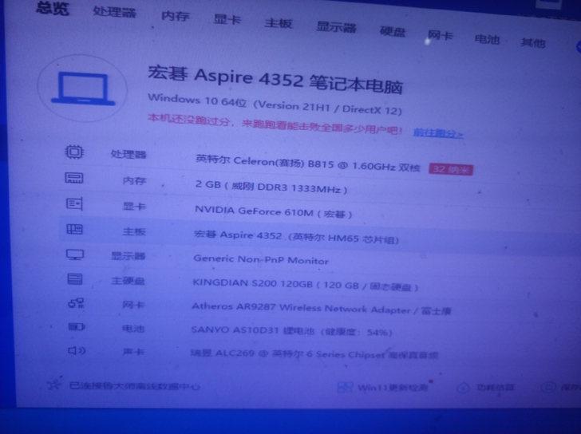Open the 总览 overview tab
The image size is (581, 434).
click(53, 8)
